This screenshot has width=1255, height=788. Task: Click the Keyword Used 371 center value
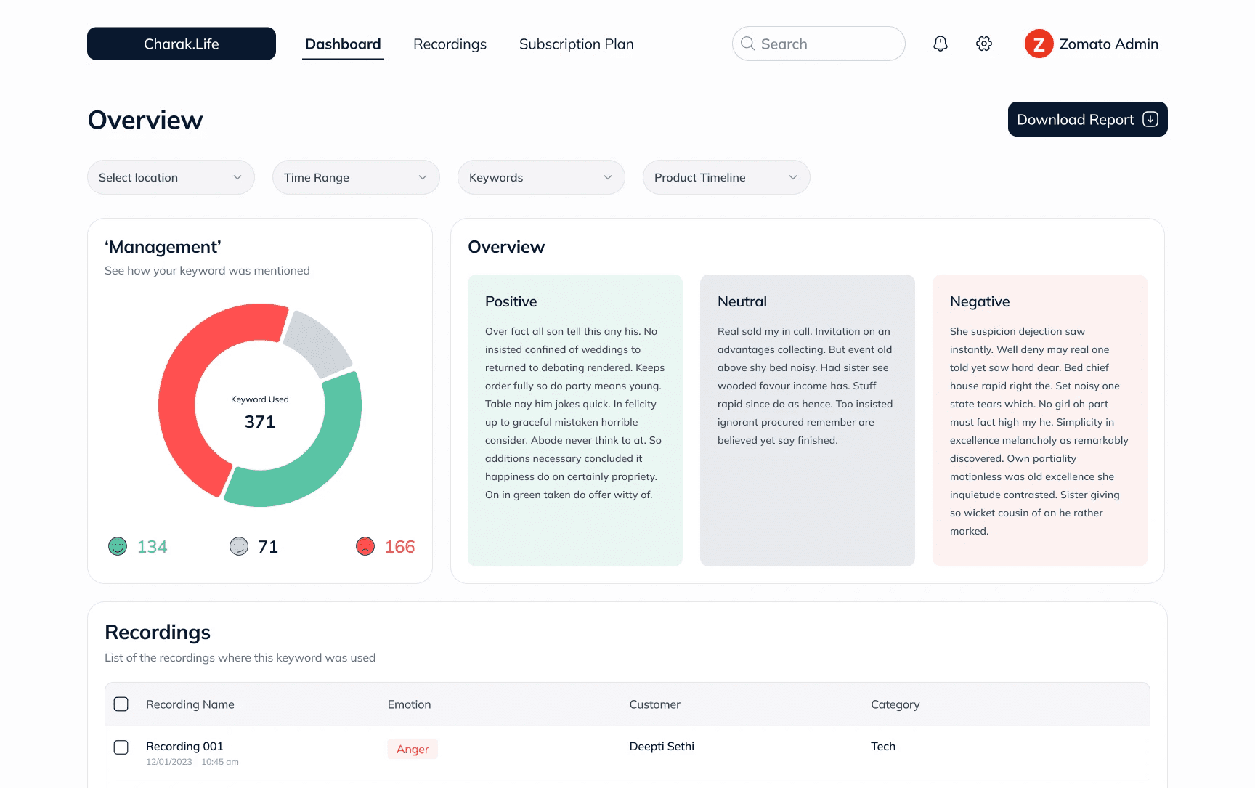click(x=260, y=421)
